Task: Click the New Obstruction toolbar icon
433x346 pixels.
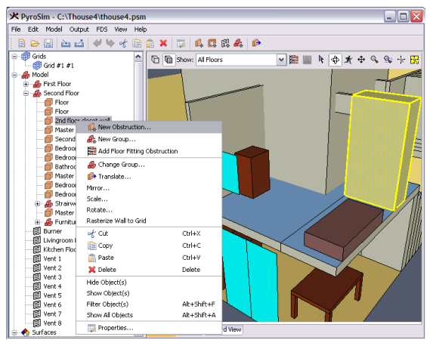Action: pyautogui.click(x=199, y=43)
